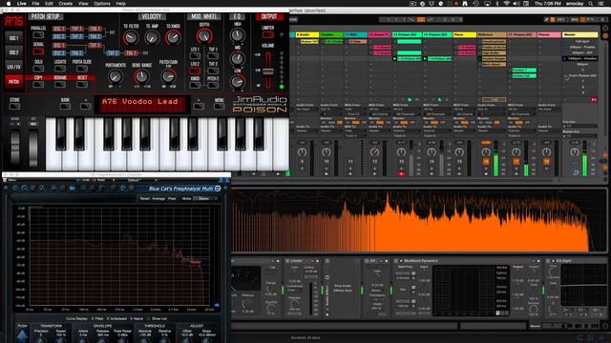Screen dimensions: 611x343
Task: Open the View menu
Action: [x=83, y=4]
